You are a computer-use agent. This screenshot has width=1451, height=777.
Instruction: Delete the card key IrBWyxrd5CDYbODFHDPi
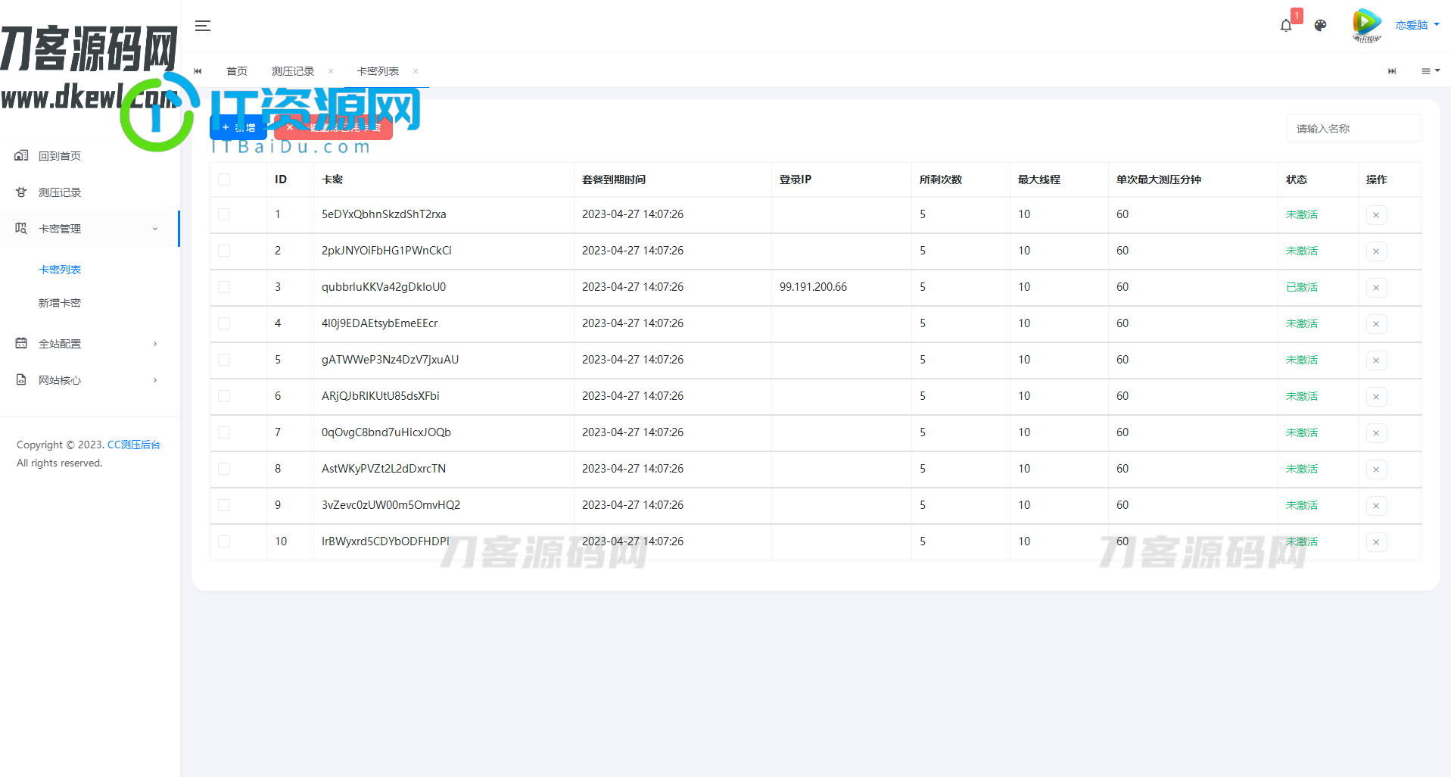pos(1376,542)
